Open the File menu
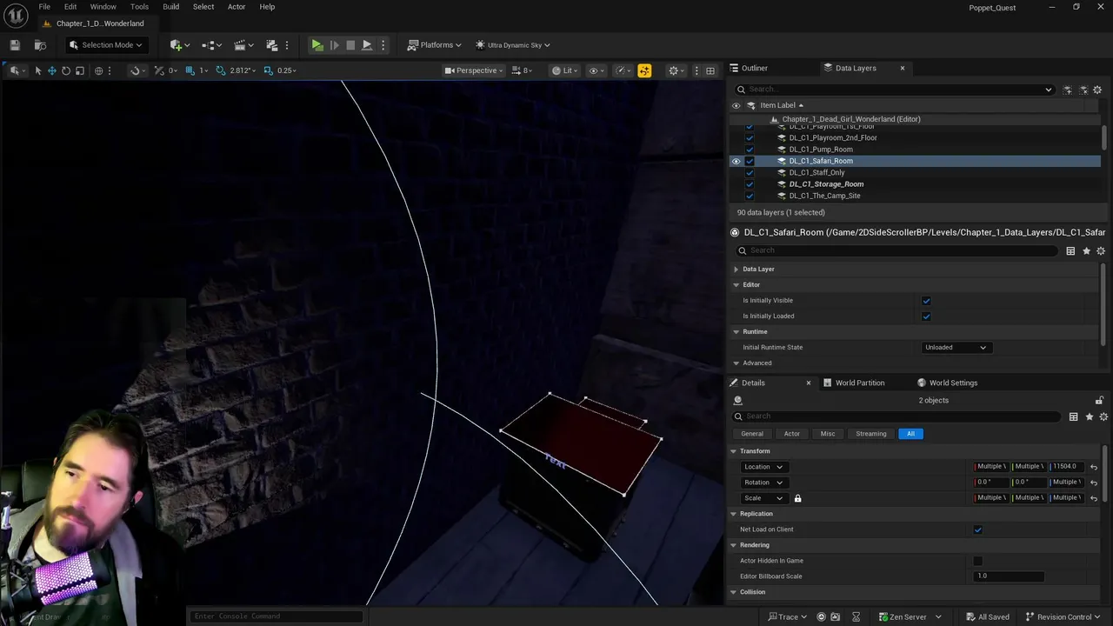The height and width of the screenshot is (626, 1113). point(44,7)
